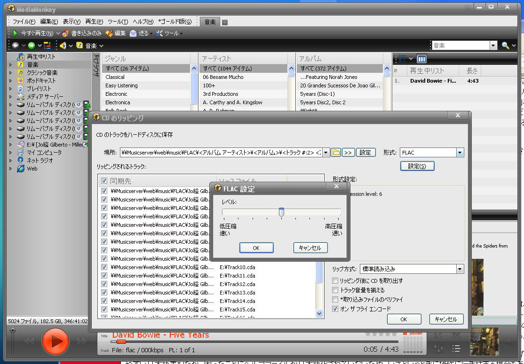The image size is (524, 364).
Task: Click the 設定(S) format settings button
Action: (x=417, y=166)
